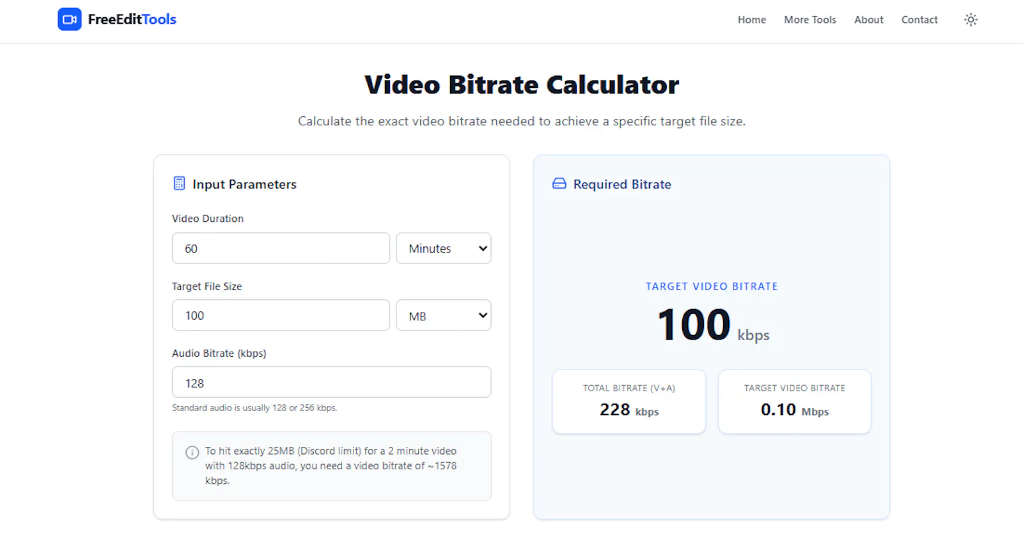Click the 0.10 Mbps bitrate value
The height and width of the screenshot is (539, 1023).
[795, 410]
